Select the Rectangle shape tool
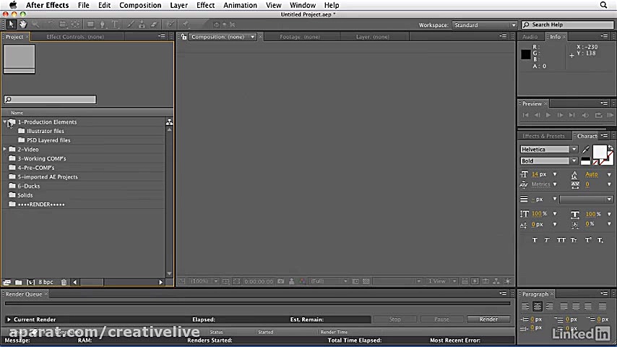Screen dimensions: 617x347 coord(90,25)
